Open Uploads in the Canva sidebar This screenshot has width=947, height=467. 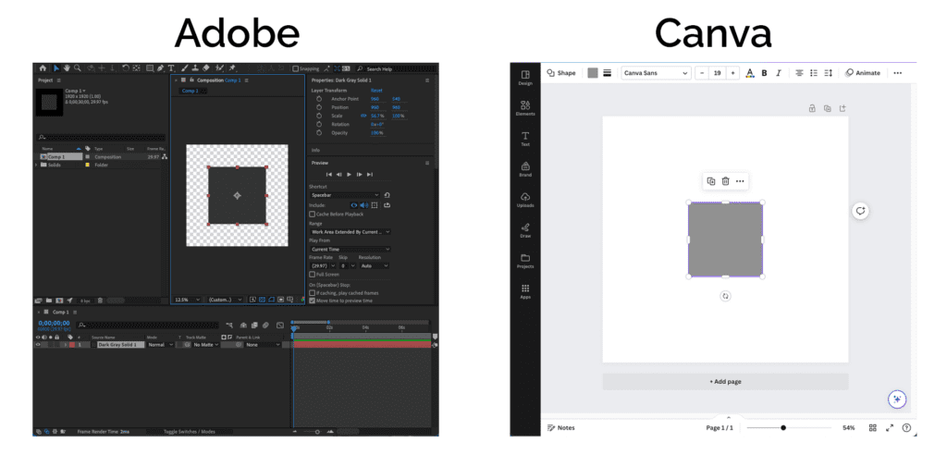525,199
